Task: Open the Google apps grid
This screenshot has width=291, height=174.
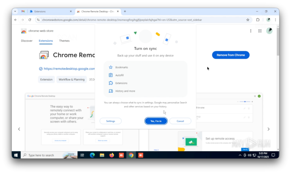Action: coord(260,31)
